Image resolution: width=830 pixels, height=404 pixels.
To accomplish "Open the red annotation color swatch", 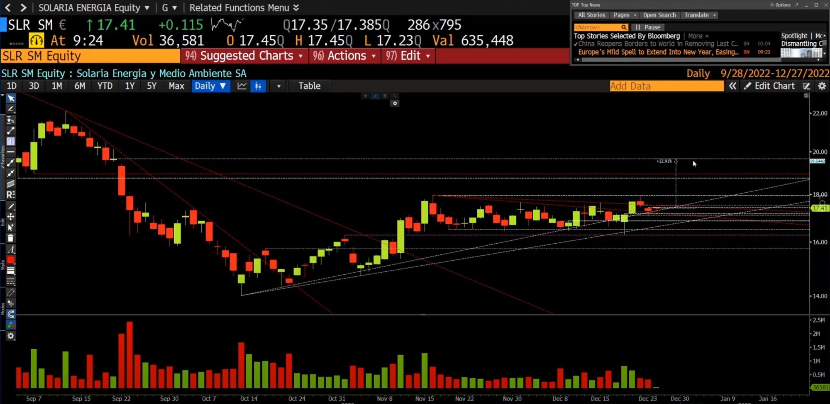I will (x=11, y=260).
